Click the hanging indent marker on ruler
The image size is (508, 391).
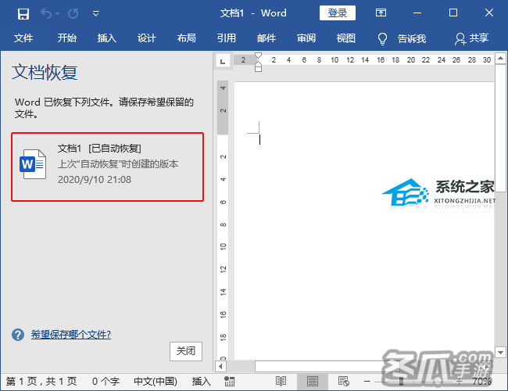(258, 65)
